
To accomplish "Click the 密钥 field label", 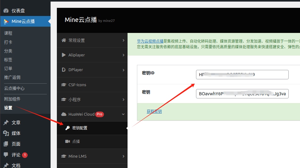I will [146, 92].
